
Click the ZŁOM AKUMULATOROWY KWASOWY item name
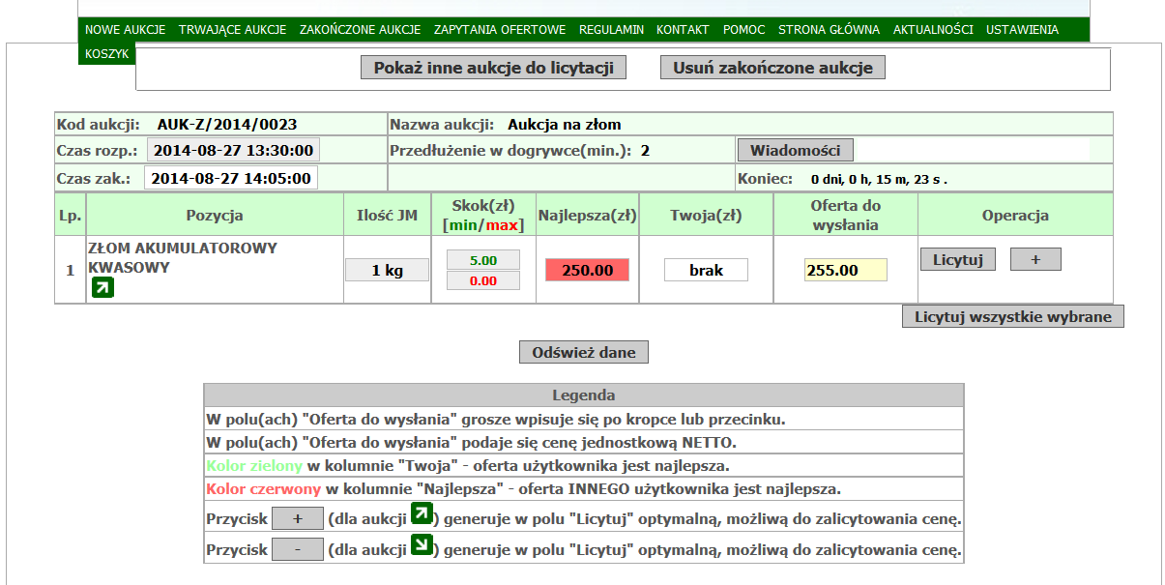coord(183,257)
